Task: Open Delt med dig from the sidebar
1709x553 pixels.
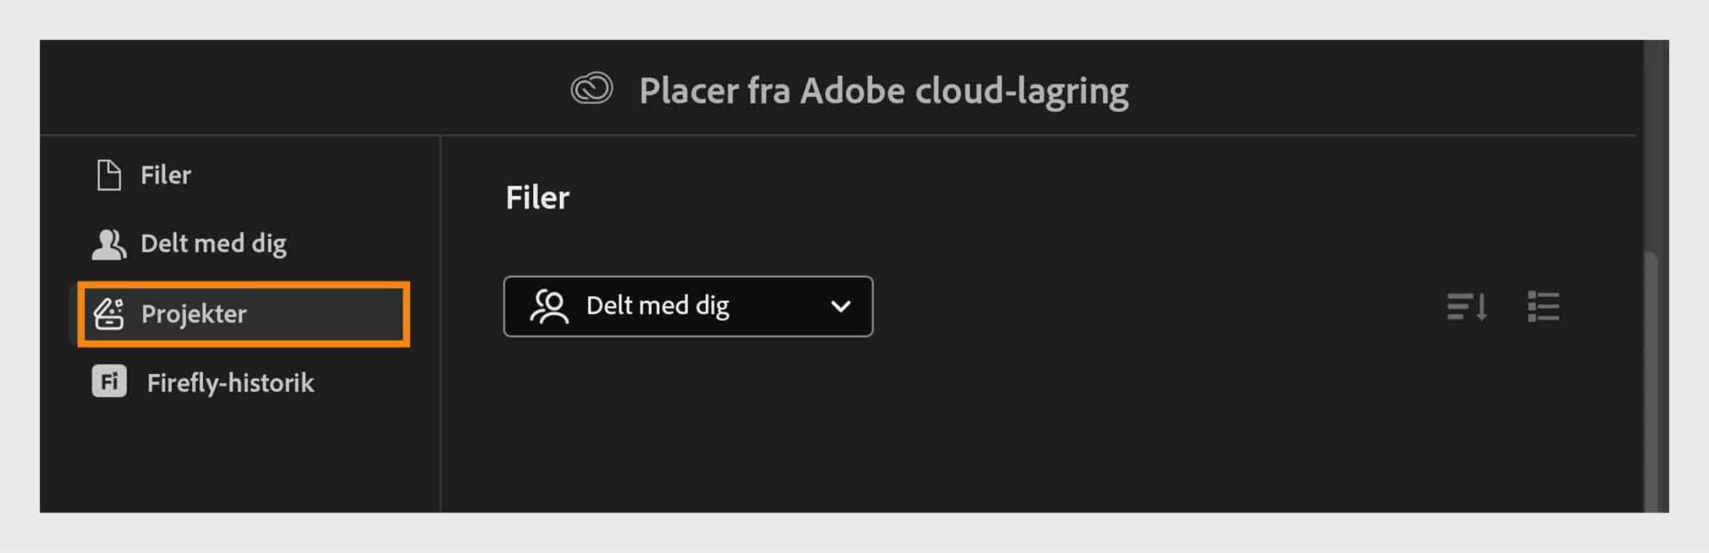Action: tap(214, 242)
